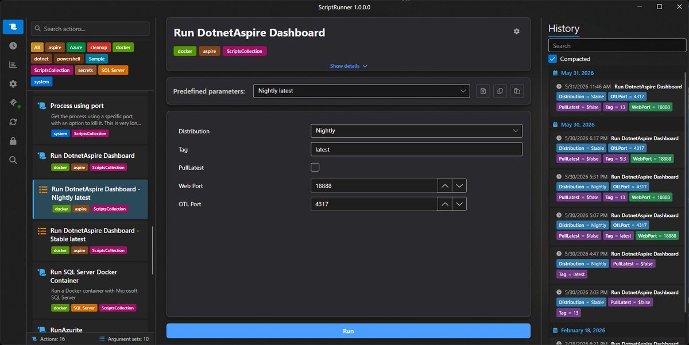Image resolution: width=689 pixels, height=345 pixels.
Task: Select the Process using port action
Action: click(90, 119)
